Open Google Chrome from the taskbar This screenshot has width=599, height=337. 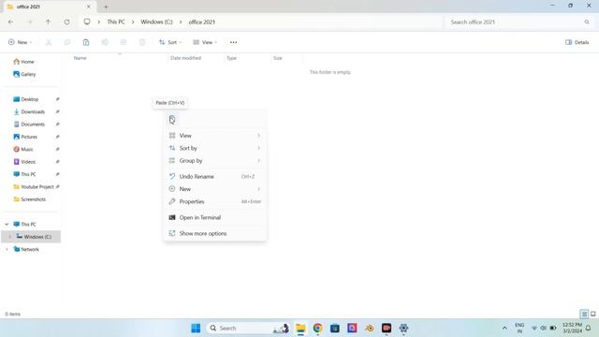(318, 329)
